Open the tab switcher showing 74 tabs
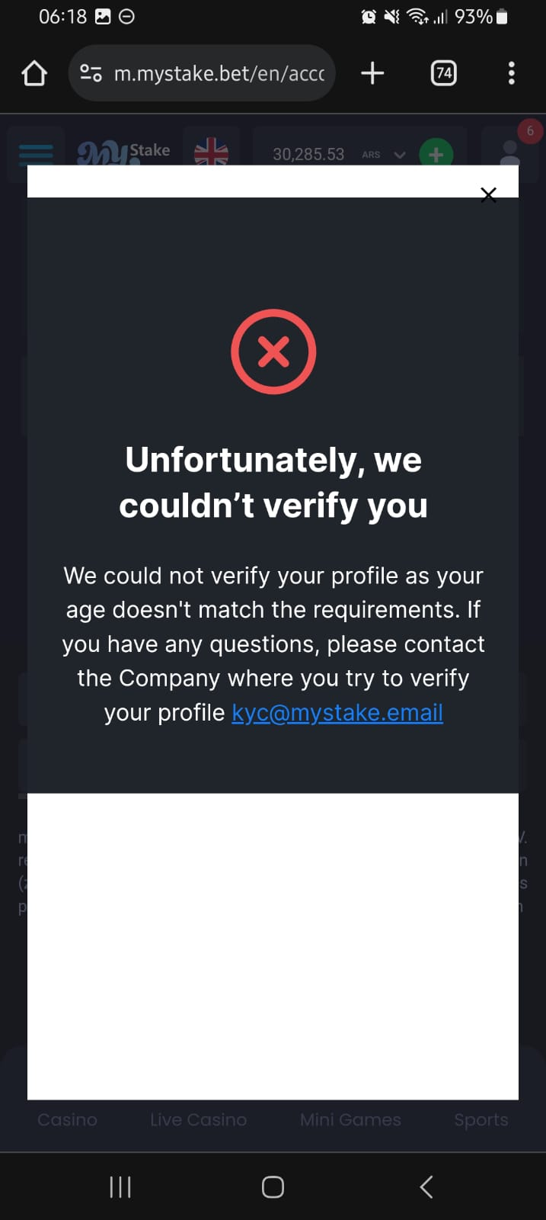 coord(443,73)
